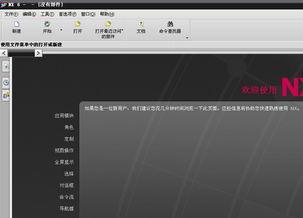The height and width of the screenshot is (218, 303).
Task: Click the NX logo in title bar
Action: tap(4, 4)
